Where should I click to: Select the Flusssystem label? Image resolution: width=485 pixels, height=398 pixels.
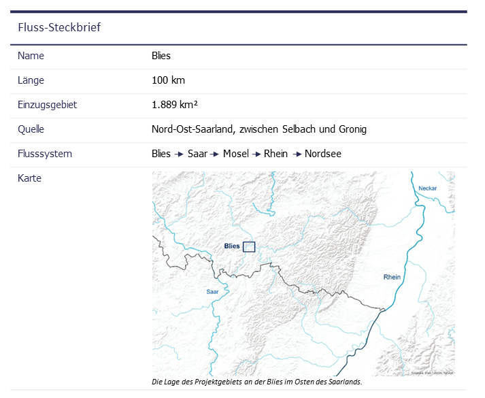click(x=44, y=154)
